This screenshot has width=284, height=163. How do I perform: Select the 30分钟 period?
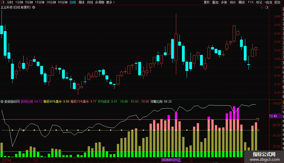(x=51, y=2)
